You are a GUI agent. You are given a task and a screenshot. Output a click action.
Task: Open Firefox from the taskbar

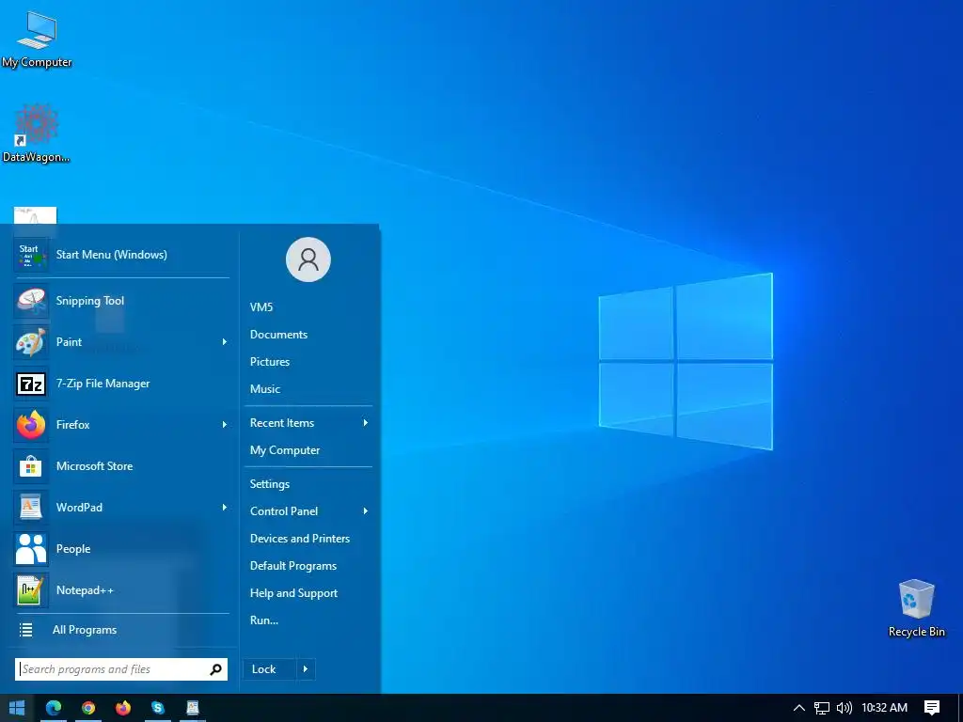click(x=123, y=708)
